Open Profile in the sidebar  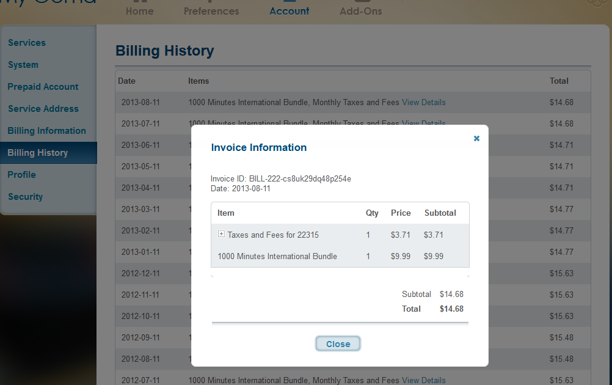(22, 175)
